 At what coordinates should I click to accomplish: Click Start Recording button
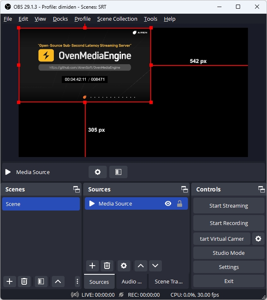coord(229,223)
